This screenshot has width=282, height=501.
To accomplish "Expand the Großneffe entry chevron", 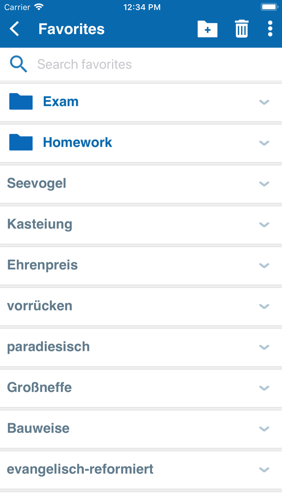I will click(264, 388).
